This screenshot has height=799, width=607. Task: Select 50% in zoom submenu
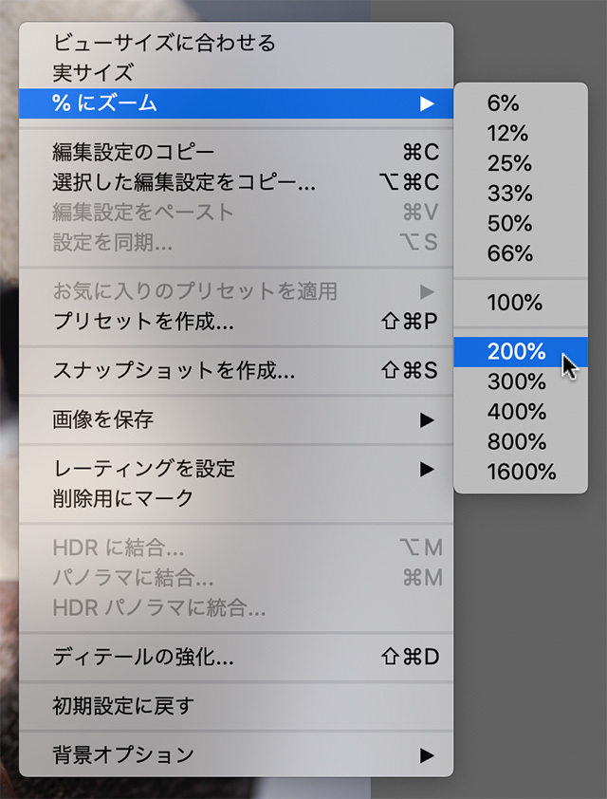pos(509,224)
